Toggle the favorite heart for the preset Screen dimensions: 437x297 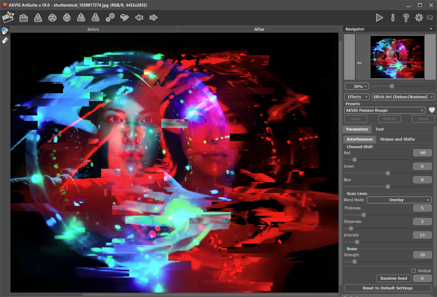[x=432, y=110]
